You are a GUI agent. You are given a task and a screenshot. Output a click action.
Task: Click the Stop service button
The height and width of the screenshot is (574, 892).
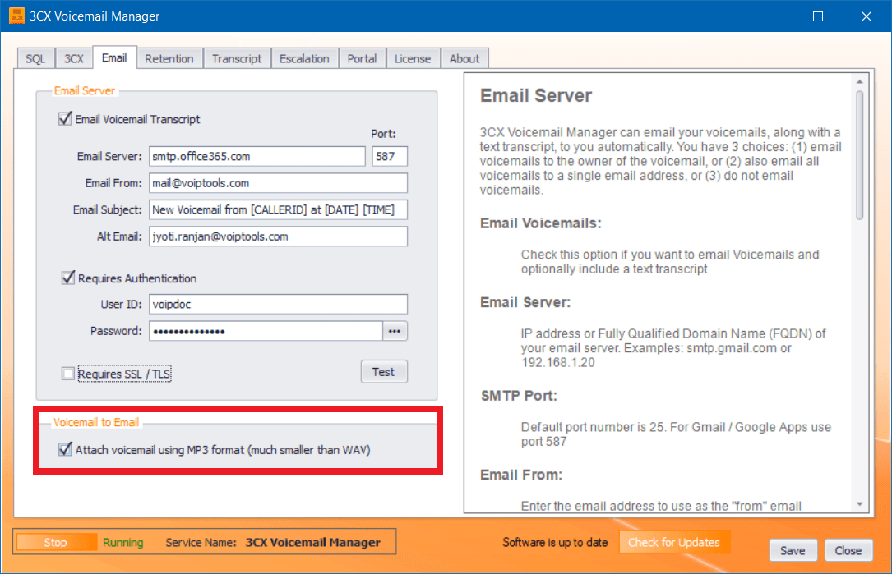point(56,542)
